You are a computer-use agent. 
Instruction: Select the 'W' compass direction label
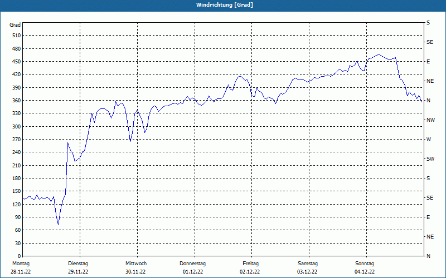pyautogui.click(x=429, y=140)
